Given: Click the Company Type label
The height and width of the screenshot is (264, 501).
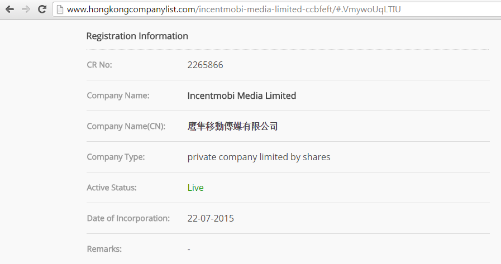Looking at the screenshot, I should 116,157.
